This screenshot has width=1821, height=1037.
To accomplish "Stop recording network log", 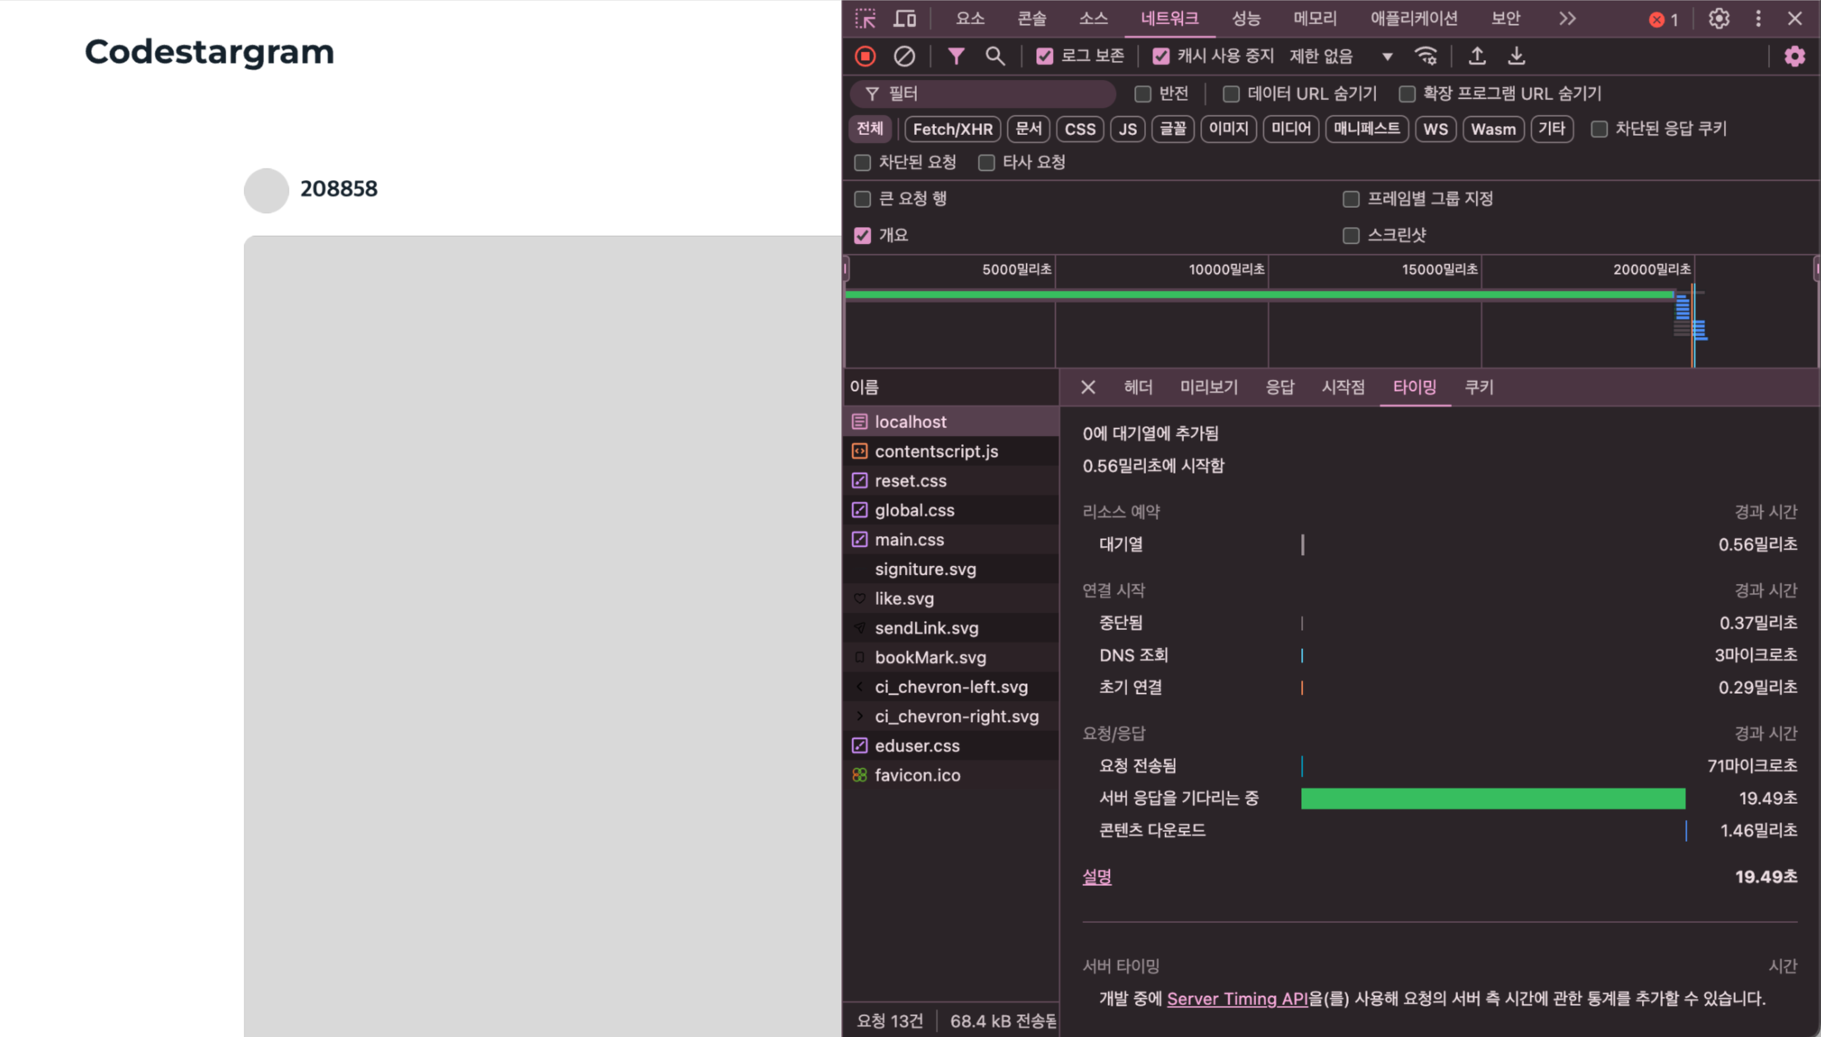I will [x=865, y=56].
